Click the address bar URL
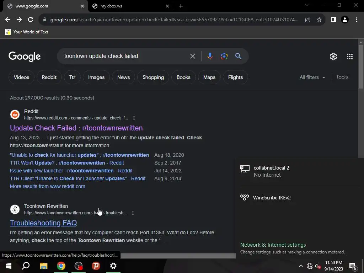364x273 pixels. click(x=174, y=20)
